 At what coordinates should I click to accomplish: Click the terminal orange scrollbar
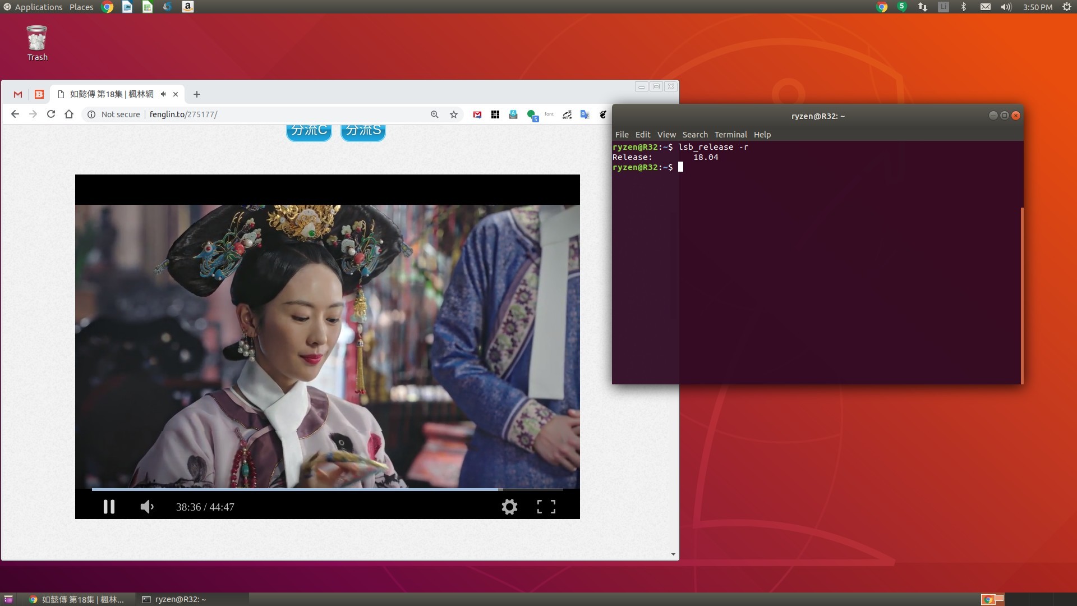click(1022, 295)
